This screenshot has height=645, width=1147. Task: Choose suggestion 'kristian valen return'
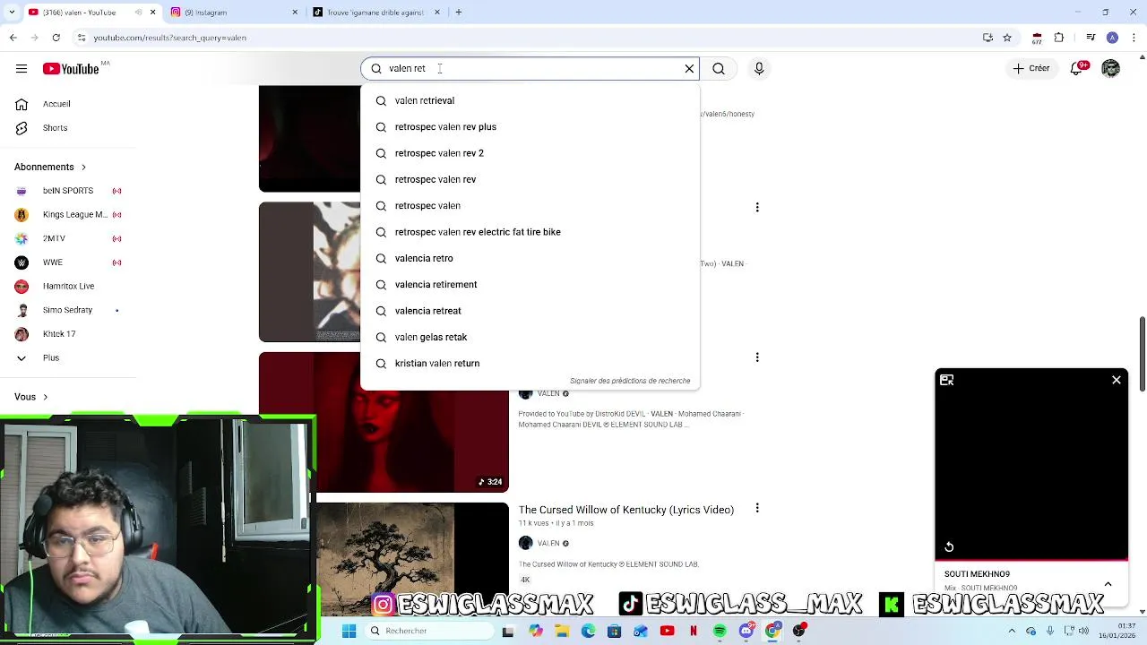[530, 363]
